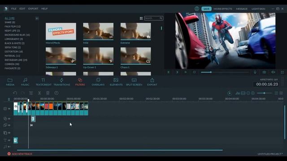287x161 pixels.
Task: Toggle overlay track visibility eye
Action: (x=9, y=125)
